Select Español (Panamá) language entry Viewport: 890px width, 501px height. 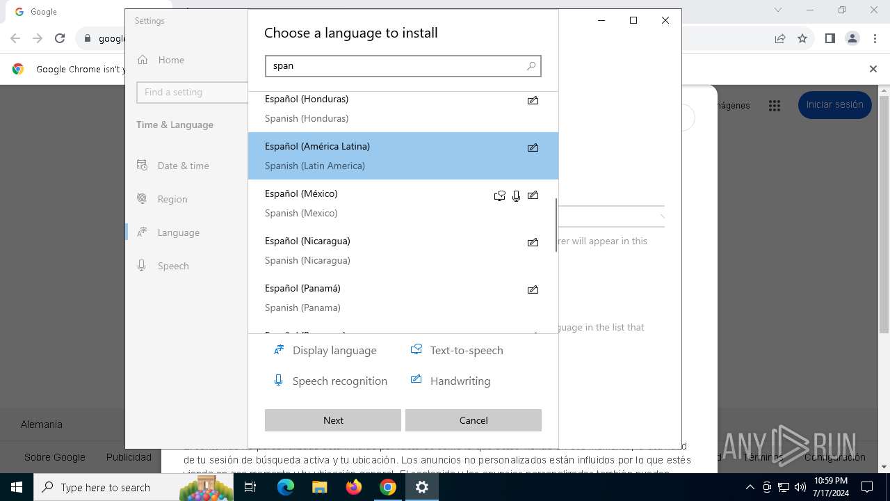click(403, 298)
